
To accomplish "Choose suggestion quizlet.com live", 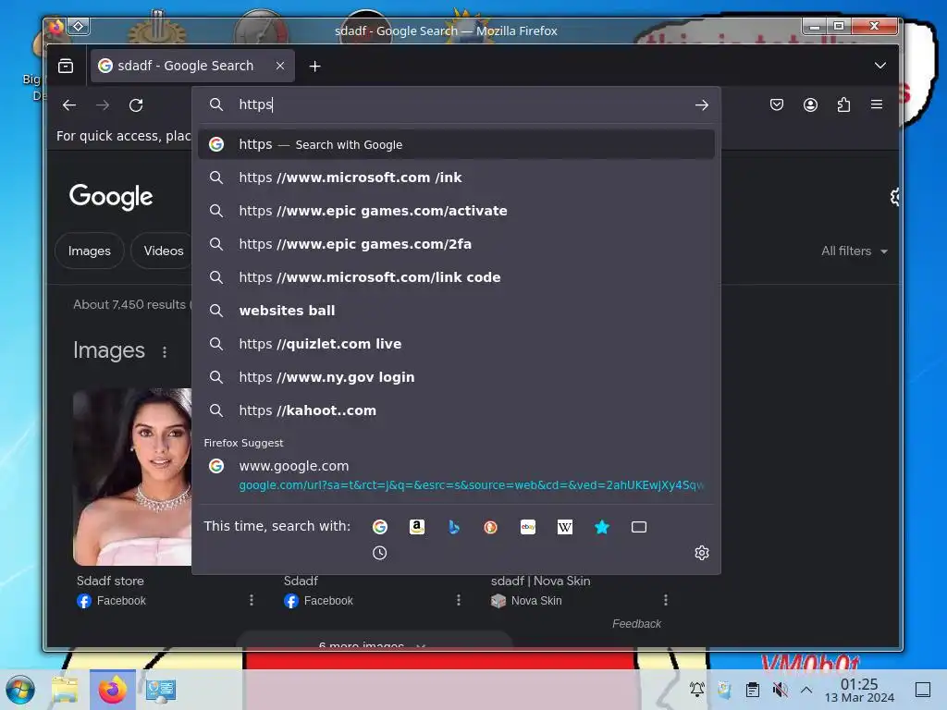I will pos(456,344).
